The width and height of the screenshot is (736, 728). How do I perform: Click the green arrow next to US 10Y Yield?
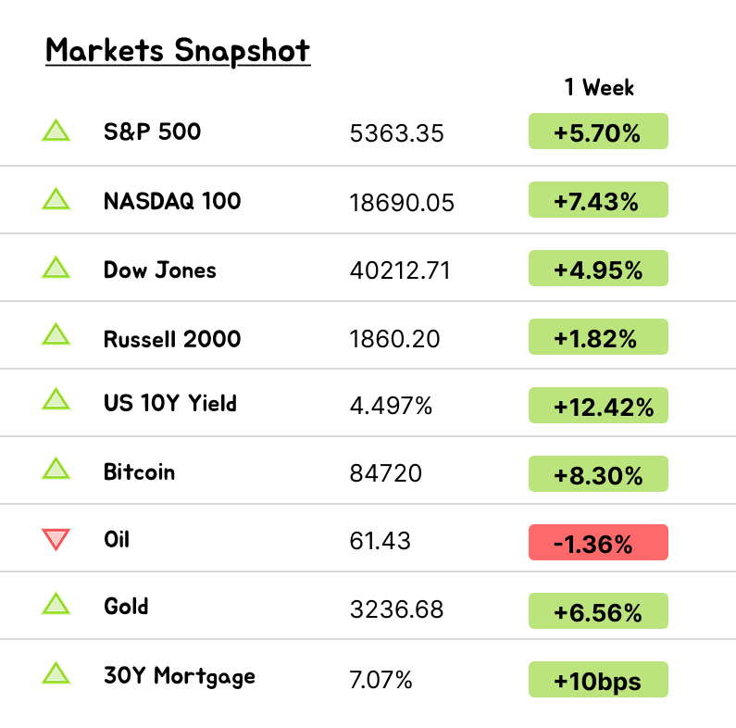click(56, 400)
